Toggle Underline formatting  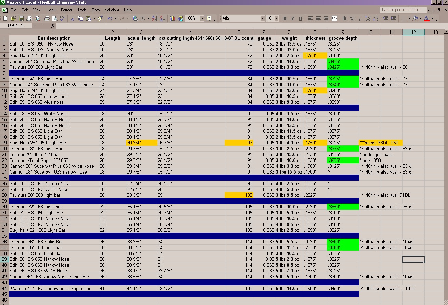300,18
